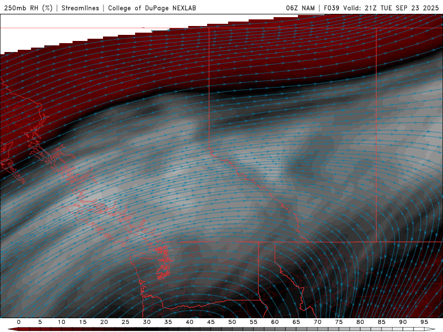Click the colorbar label '40'

[189, 322]
